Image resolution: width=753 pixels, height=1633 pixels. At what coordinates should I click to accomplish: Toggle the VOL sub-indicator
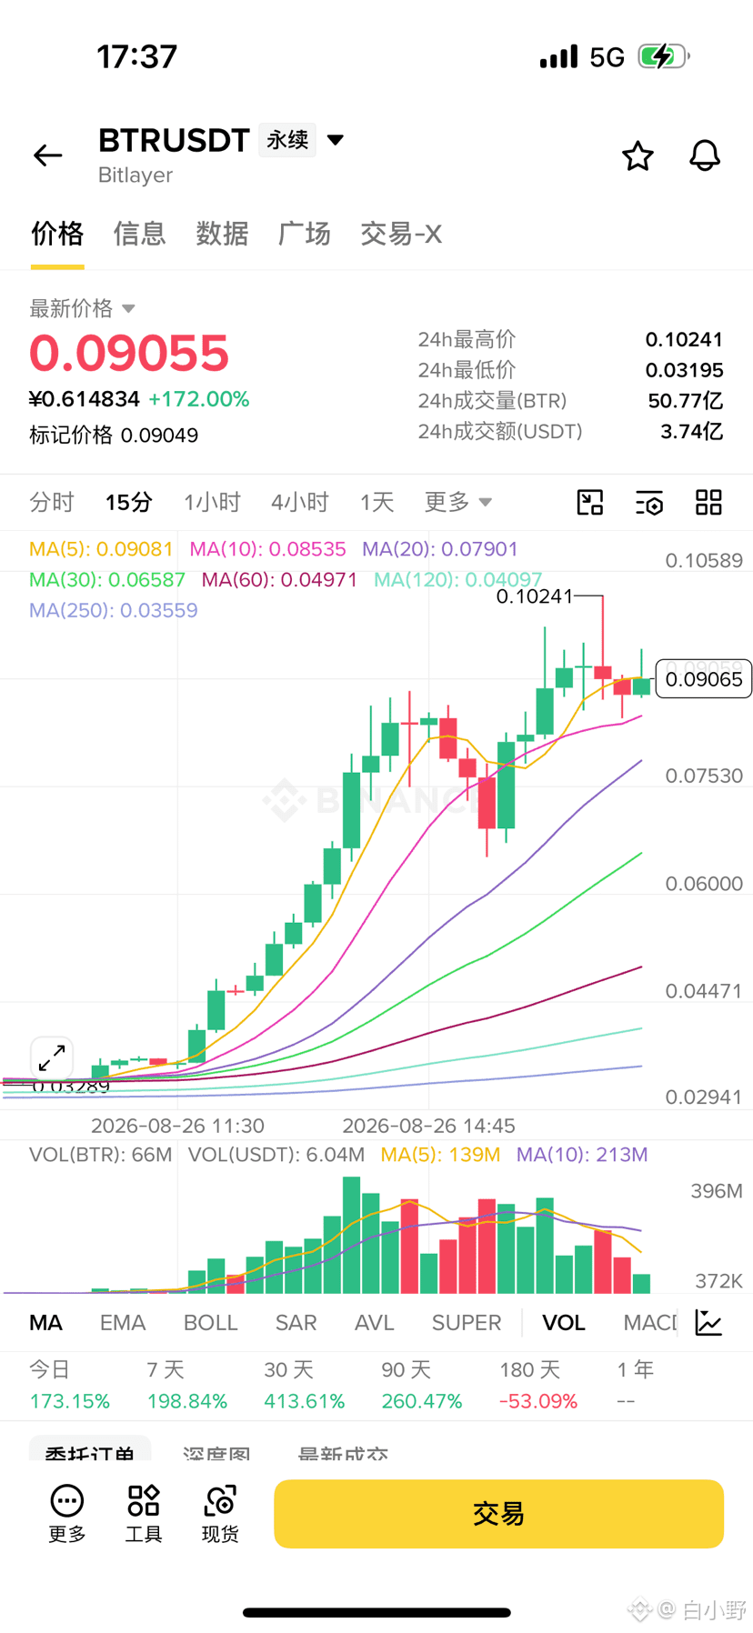(x=563, y=1323)
